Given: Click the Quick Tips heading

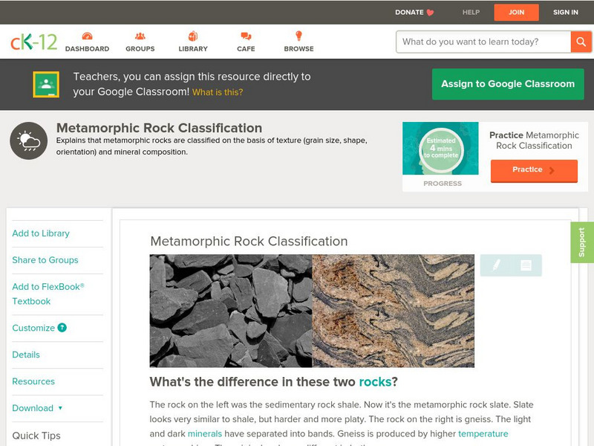Looking at the screenshot, I should click(x=36, y=436).
